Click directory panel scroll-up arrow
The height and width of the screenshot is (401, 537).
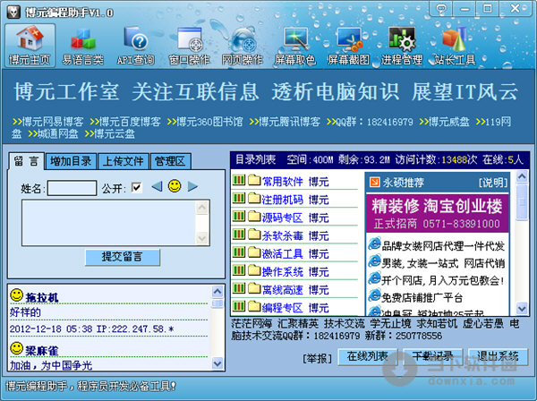click(522, 176)
